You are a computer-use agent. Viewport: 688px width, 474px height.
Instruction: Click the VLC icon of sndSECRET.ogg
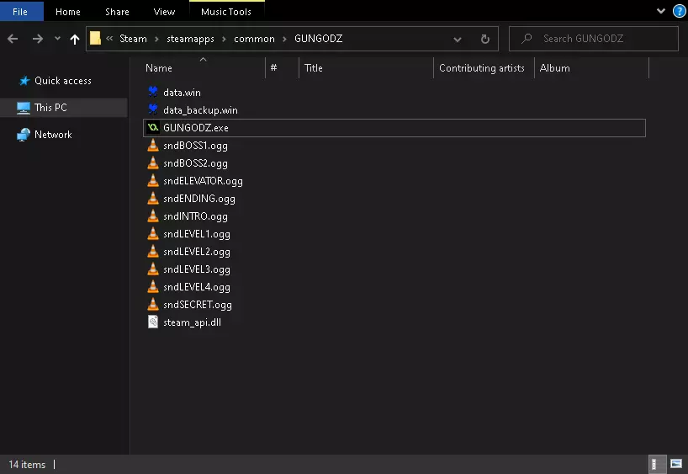pos(153,304)
